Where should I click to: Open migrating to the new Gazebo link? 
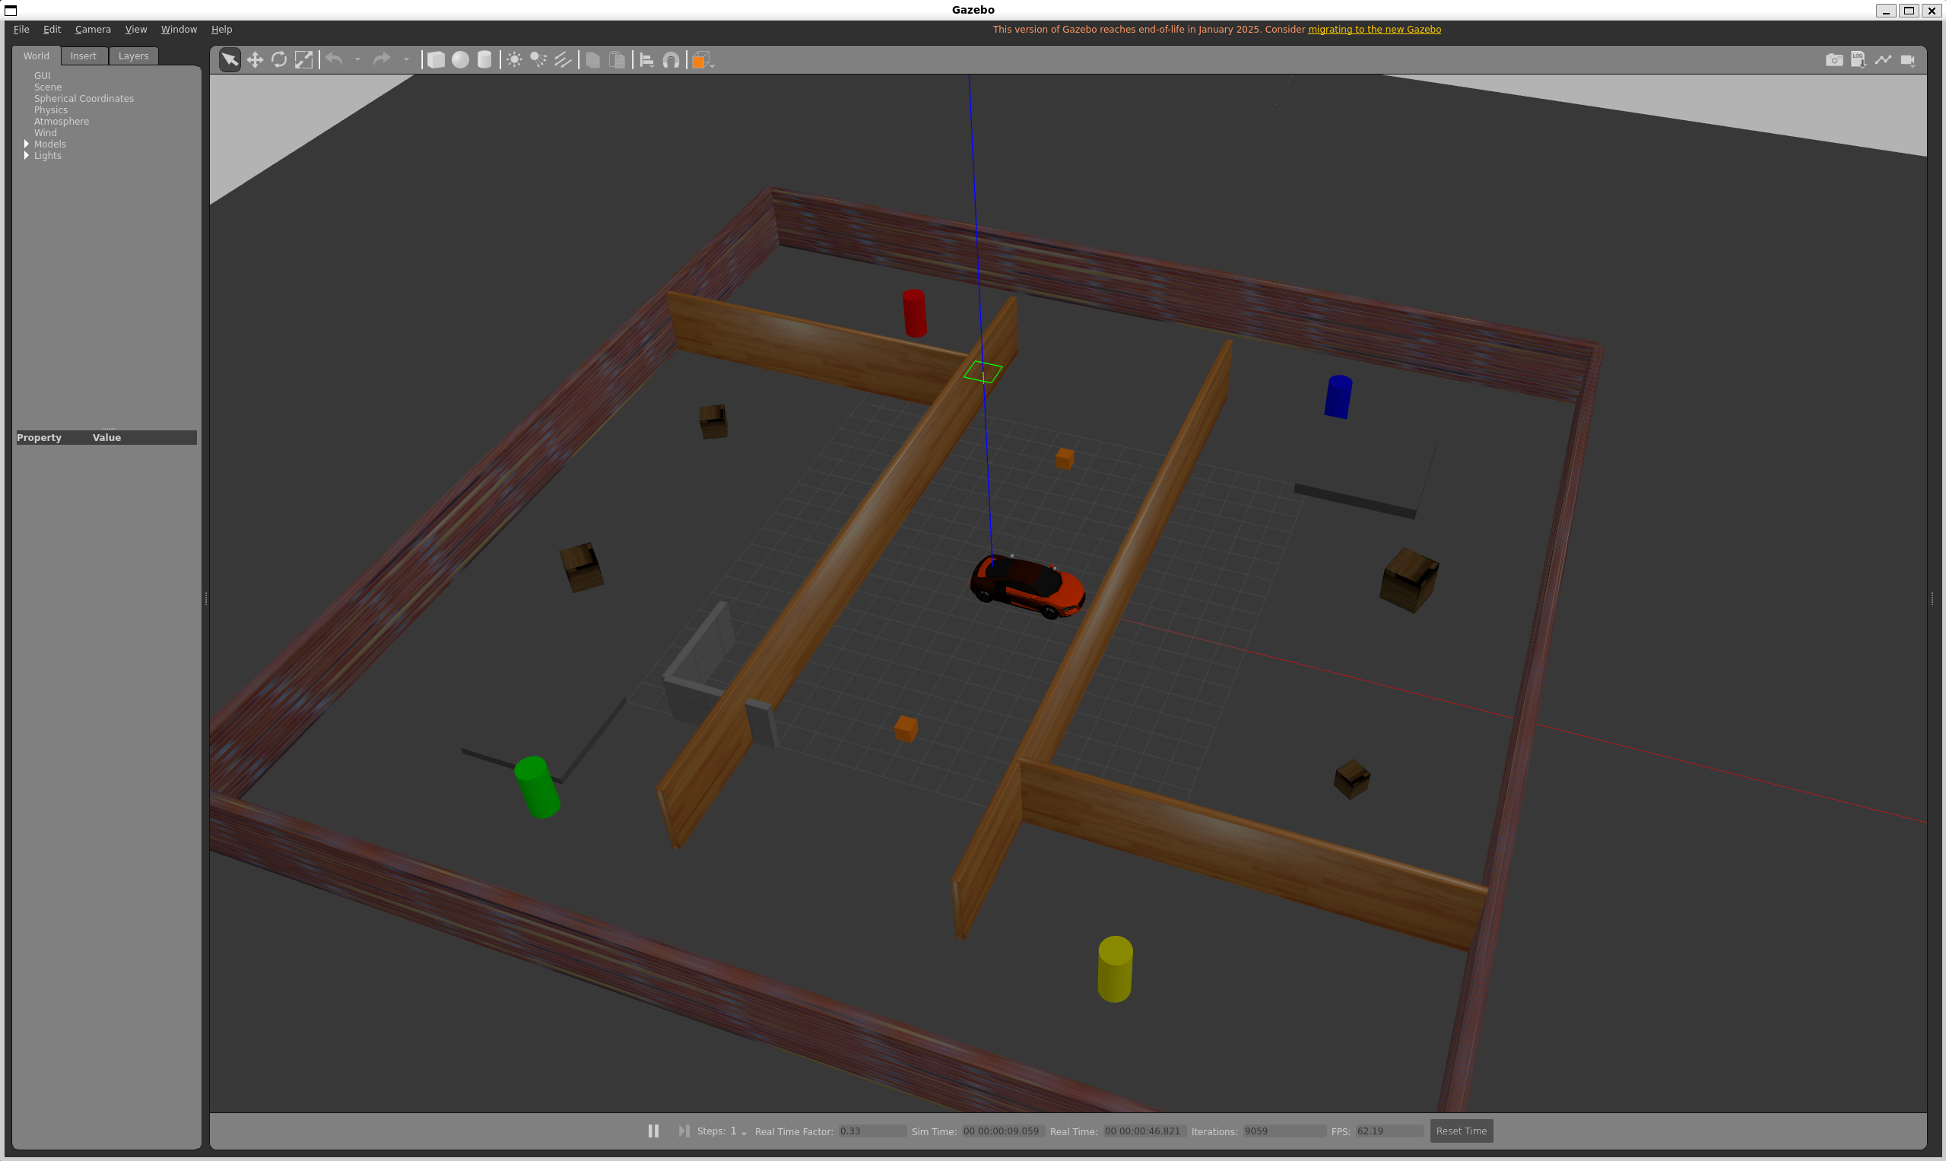tap(1373, 30)
